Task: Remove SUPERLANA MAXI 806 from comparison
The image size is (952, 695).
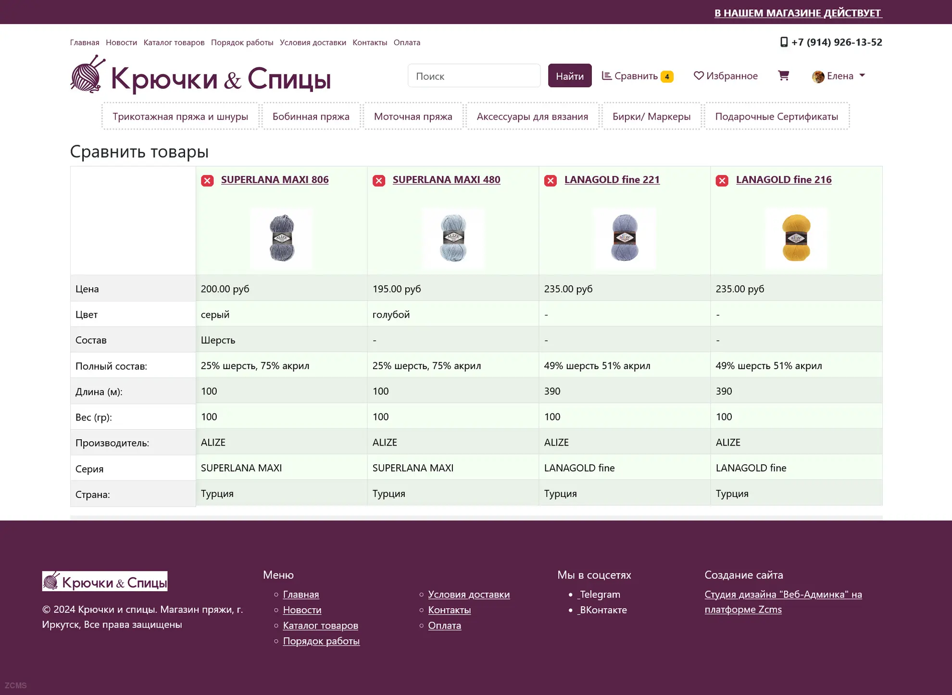Action: click(x=207, y=181)
